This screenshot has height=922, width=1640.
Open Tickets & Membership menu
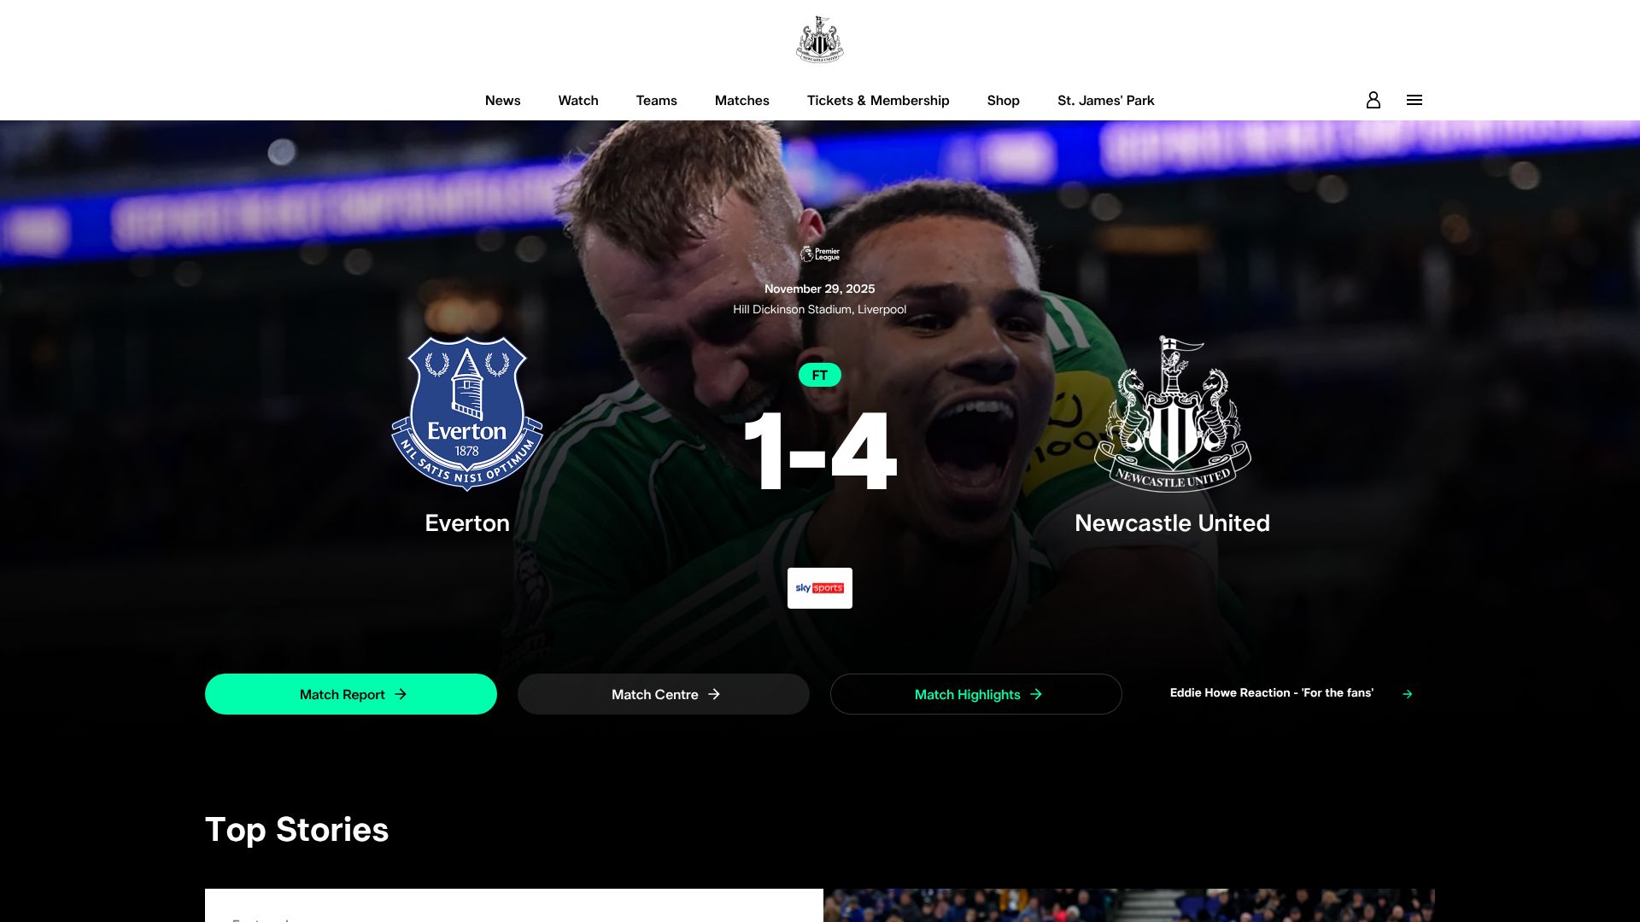[x=878, y=101]
